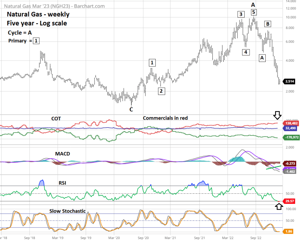
Task: Select the boxed wave 3 marker
Action: [x=241, y=14]
